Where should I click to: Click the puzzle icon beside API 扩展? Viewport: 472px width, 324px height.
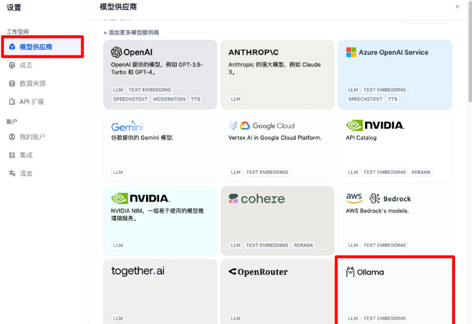pyautogui.click(x=12, y=102)
